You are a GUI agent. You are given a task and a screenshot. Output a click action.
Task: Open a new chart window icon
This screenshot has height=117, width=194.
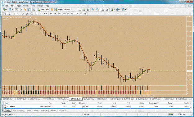4,10
